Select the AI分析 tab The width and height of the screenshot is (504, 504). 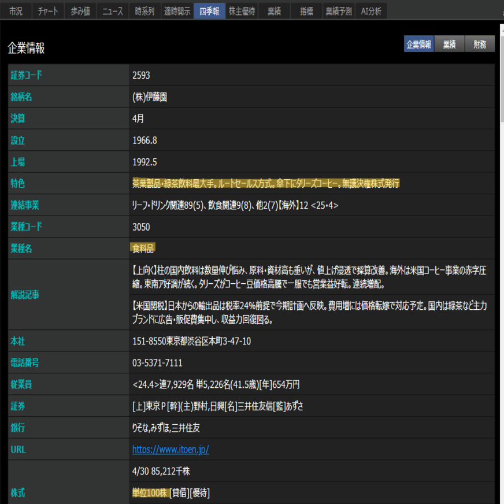[x=370, y=10]
